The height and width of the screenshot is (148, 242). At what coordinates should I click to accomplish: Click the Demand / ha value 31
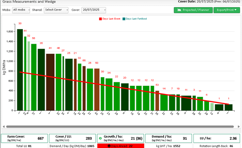[x=185, y=138]
